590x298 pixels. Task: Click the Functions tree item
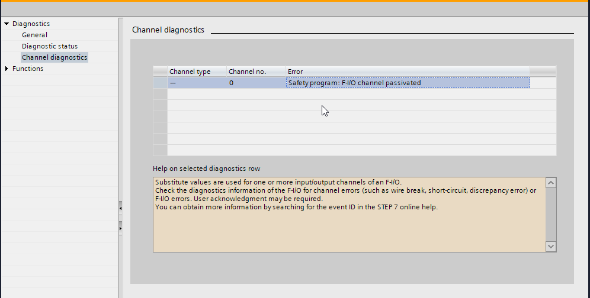(x=28, y=69)
